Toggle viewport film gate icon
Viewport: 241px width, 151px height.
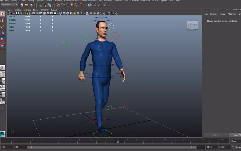pos(37,13)
